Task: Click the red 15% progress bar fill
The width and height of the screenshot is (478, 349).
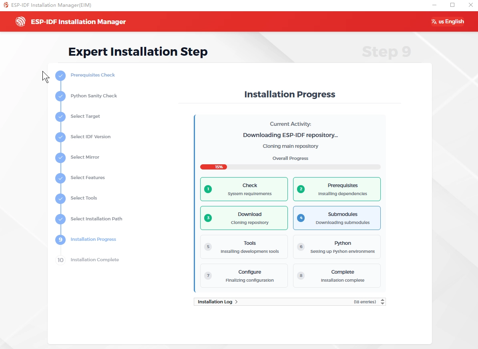Action: pyautogui.click(x=213, y=167)
